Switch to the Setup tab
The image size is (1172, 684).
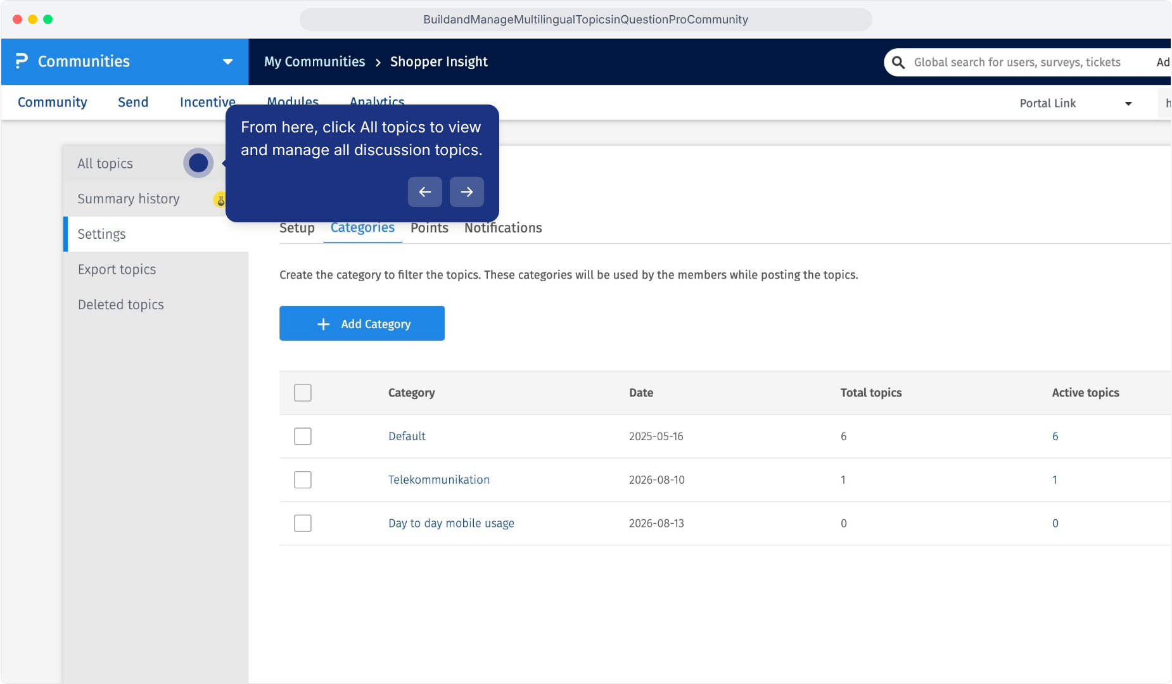coord(297,228)
